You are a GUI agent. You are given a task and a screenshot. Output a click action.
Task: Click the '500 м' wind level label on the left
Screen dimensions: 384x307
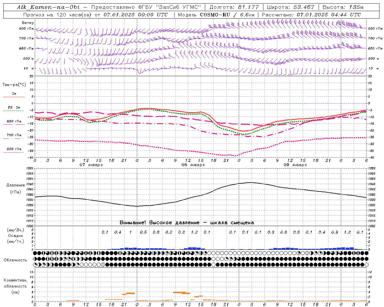pos(28,58)
